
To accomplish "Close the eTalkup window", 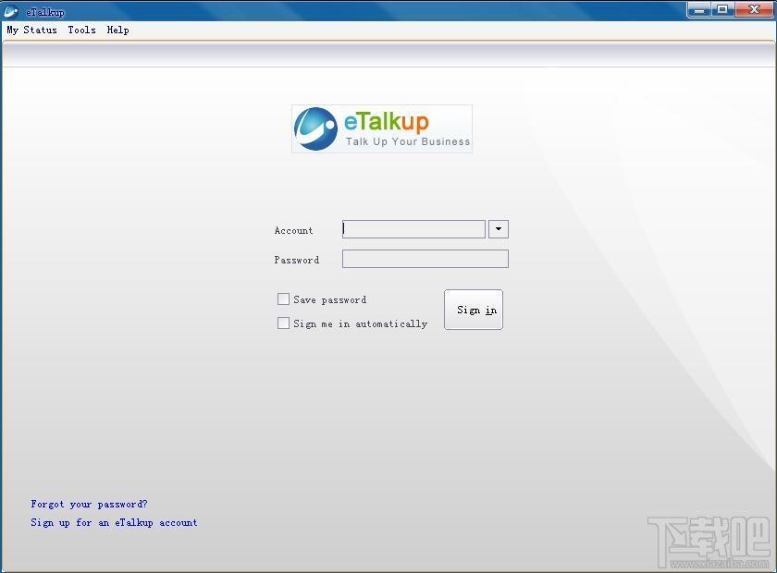I will point(754,9).
